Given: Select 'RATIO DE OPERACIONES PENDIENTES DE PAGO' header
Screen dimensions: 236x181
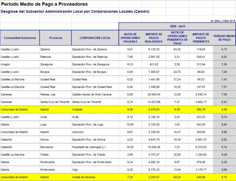Looking at the screenshot, I should pos(177,38).
